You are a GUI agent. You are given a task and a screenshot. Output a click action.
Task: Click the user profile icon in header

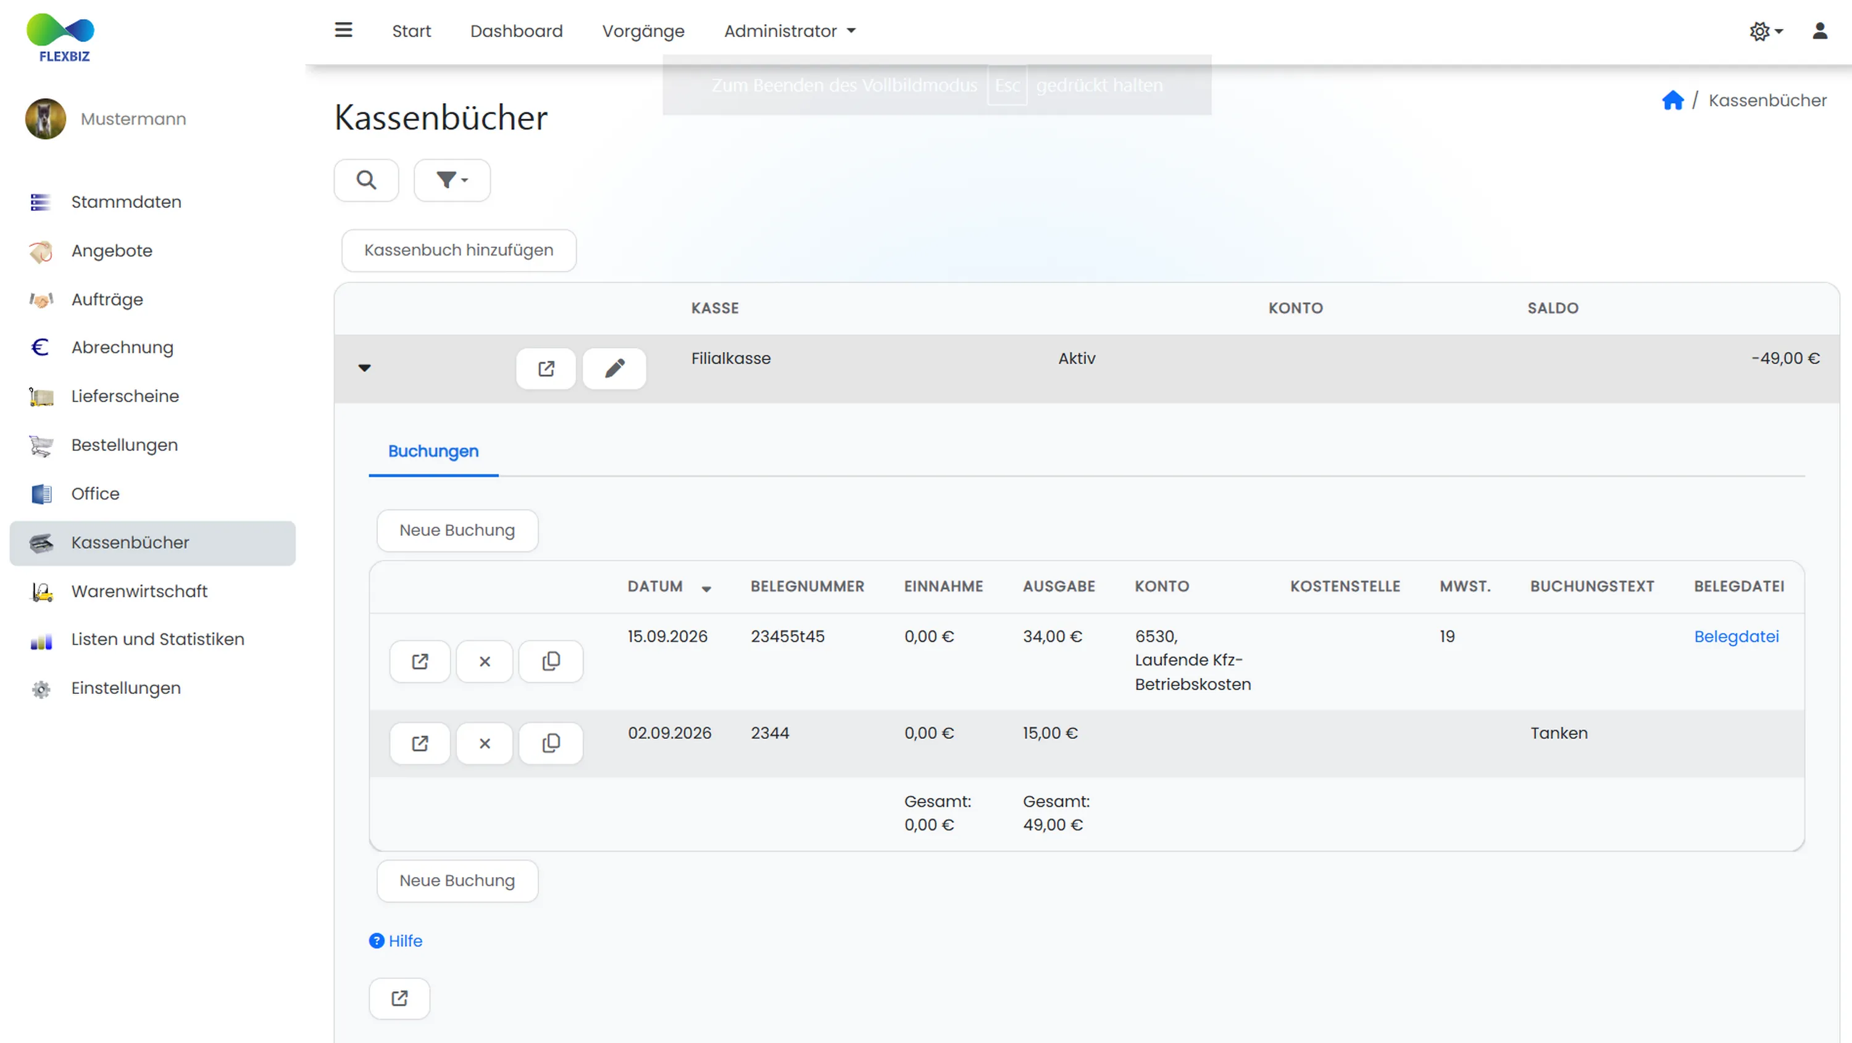click(1820, 31)
